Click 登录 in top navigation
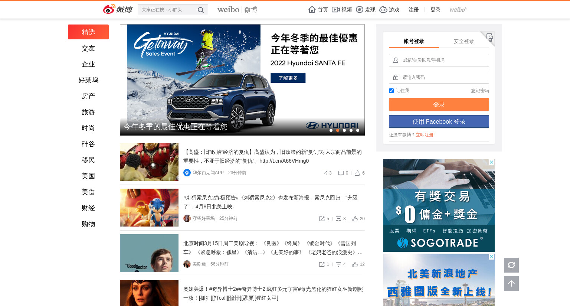 click(435, 10)
